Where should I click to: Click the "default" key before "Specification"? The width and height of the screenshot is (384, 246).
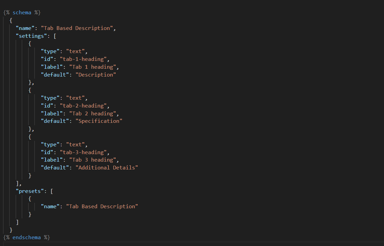click(55, 121)
